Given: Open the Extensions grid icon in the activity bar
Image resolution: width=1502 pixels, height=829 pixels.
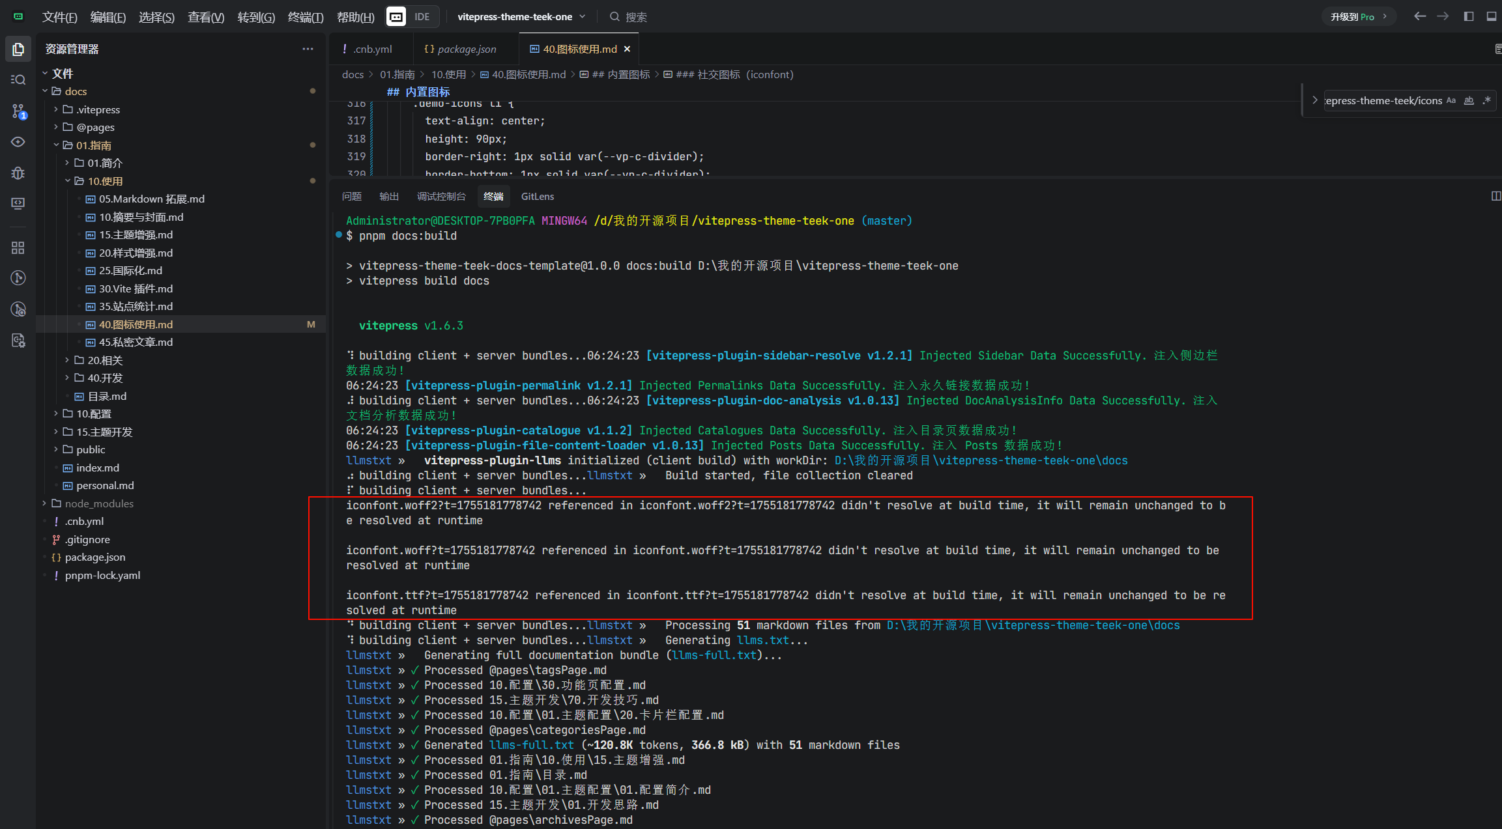Looking at the screenshot, I should tap(18, 247).
